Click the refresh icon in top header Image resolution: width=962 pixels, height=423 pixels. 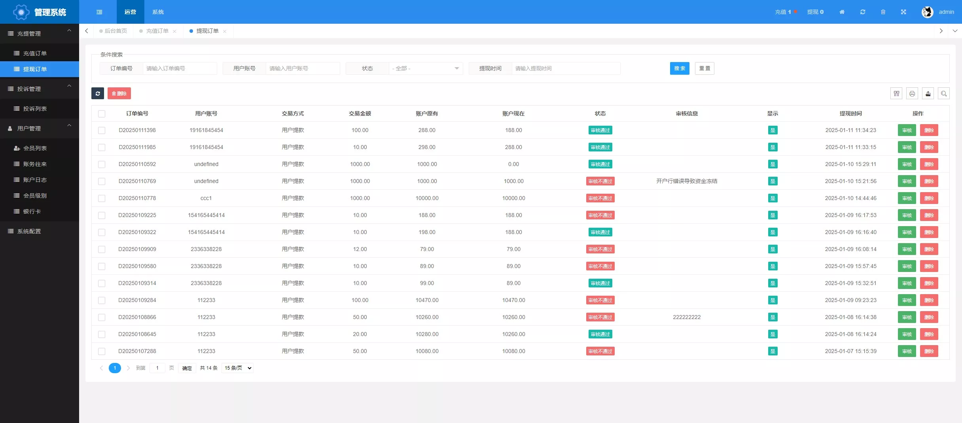click(863, 12)
